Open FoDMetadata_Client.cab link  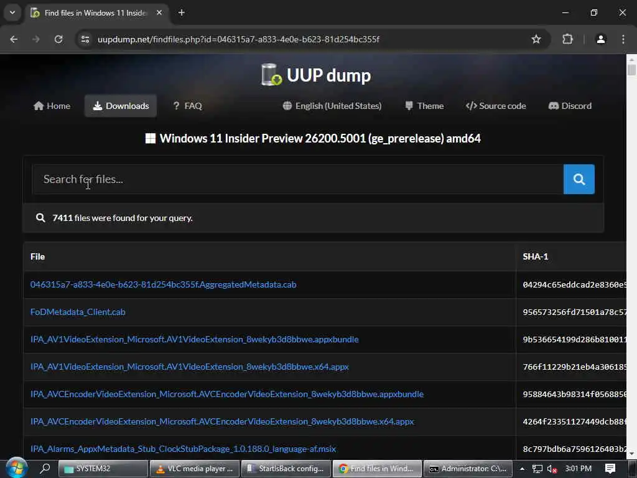78,312
